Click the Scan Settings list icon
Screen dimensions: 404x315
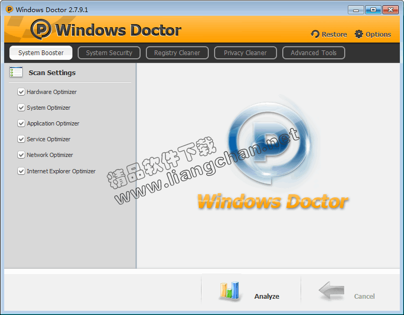16,72
